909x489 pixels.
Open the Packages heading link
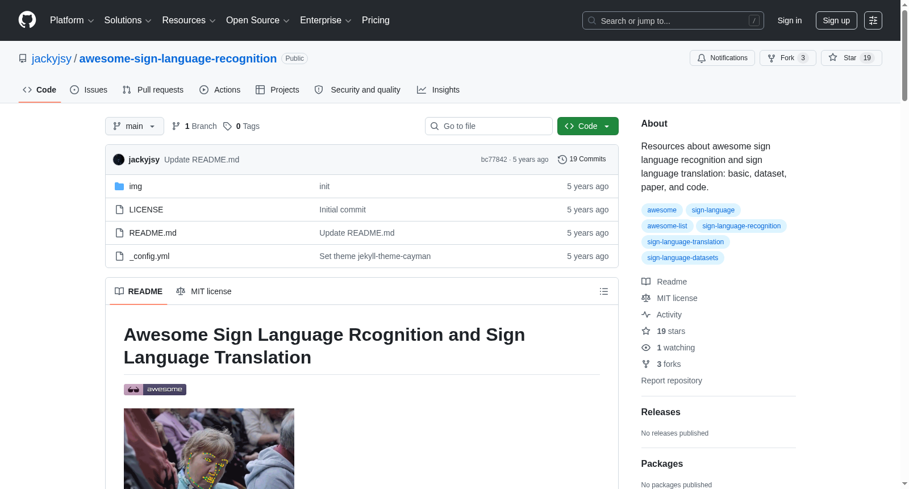(662, 464)
